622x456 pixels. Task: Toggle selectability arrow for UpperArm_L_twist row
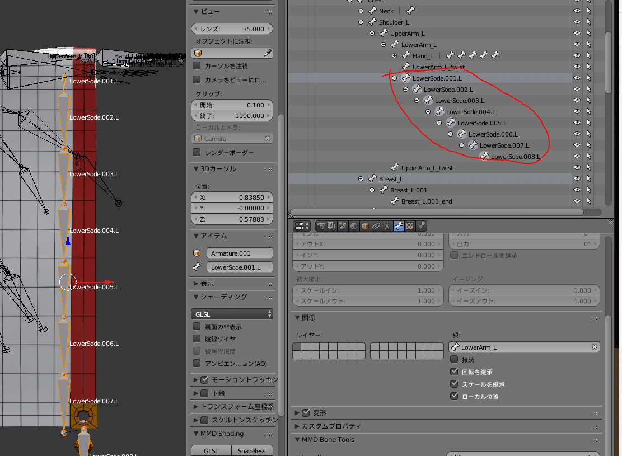pos(588,167)
